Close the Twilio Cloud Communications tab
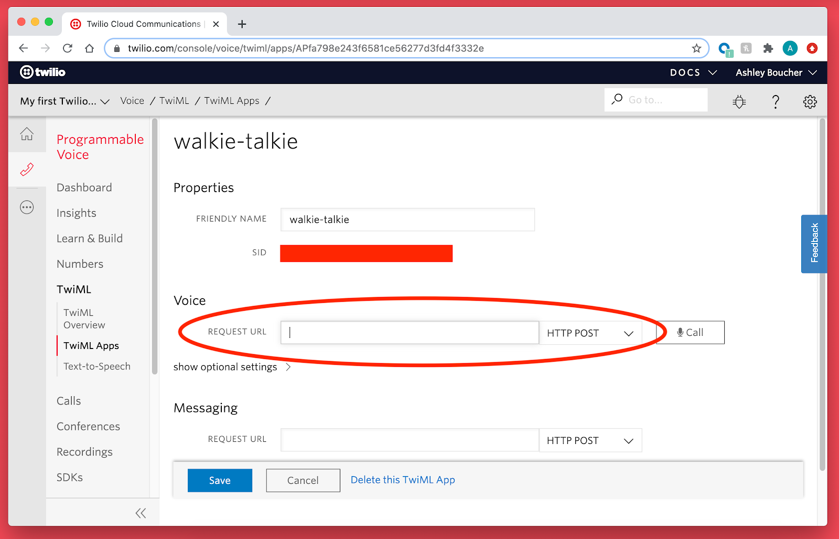Image resolution: width=839 pixels, height=539 pixels. click(x=216, y=24)
